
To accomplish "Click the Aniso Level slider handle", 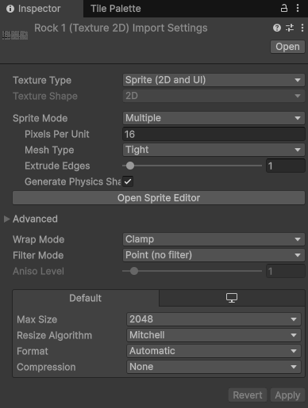I will click(134, 271).
